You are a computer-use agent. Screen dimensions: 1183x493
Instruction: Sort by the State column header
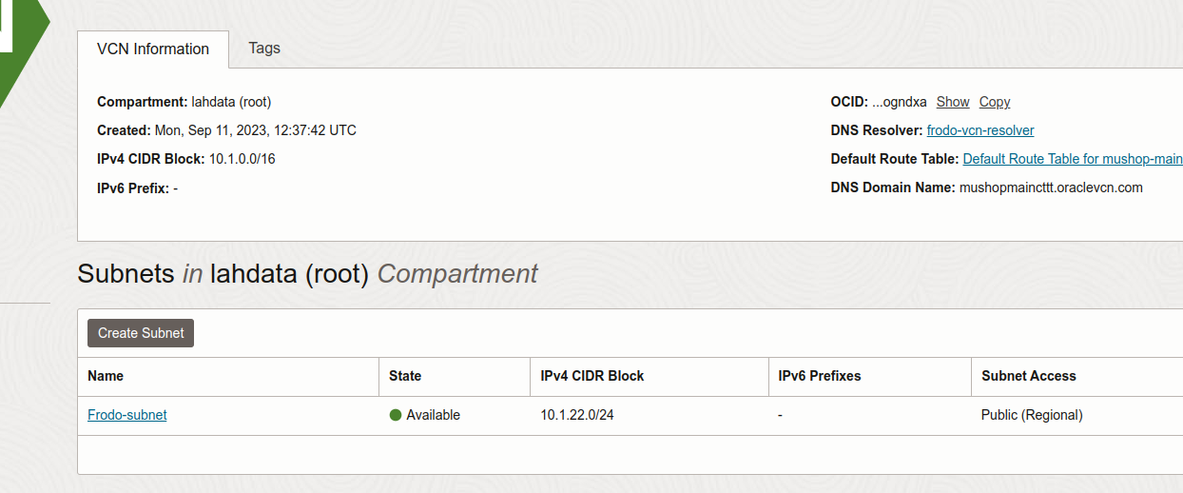pos(405,376)
